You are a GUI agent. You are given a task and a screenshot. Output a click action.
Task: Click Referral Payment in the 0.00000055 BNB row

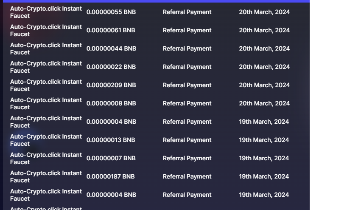(x=187, y=12)
